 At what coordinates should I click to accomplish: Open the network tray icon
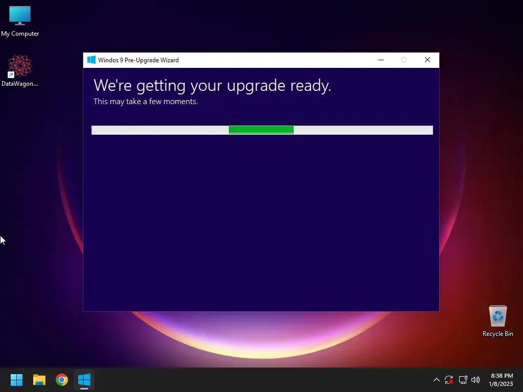(x=463, y=380)
